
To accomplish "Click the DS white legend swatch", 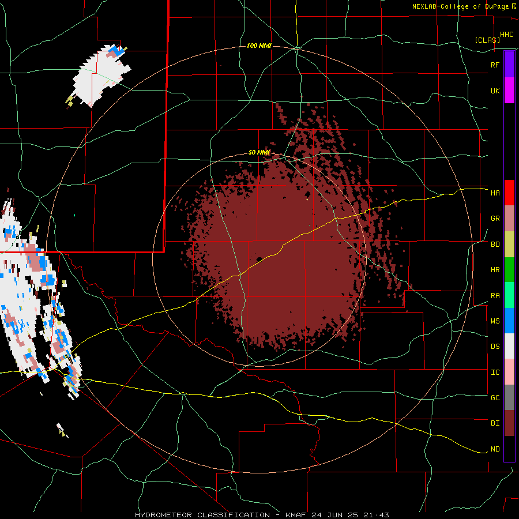I will tap(509, 346).
